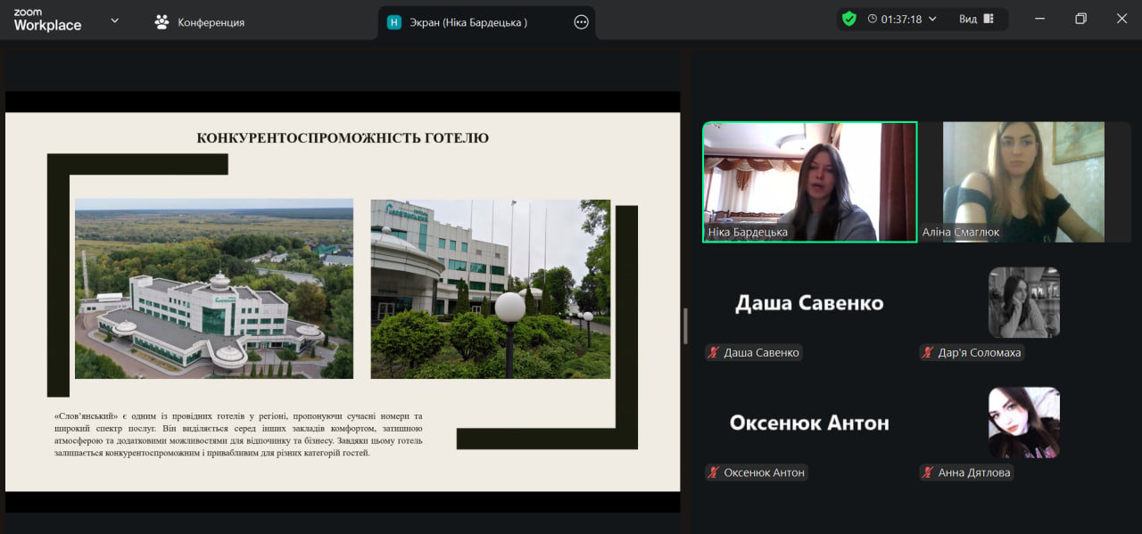
Task: Click the divider handle between slide and gallery
Action: pyautogui.click(x=685, y=326)
